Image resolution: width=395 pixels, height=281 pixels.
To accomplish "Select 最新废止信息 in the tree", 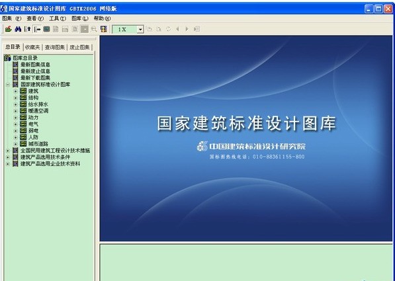I will tap(35, 71).
